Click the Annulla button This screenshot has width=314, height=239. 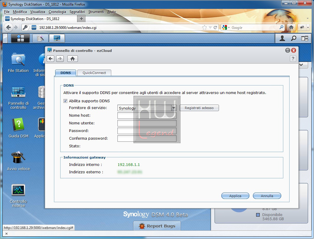point(267,196)
